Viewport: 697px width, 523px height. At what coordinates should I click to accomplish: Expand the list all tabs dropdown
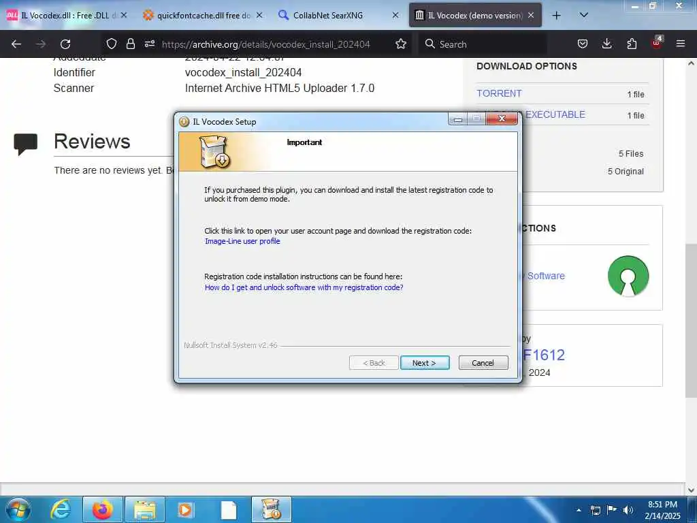click(584, 15)
